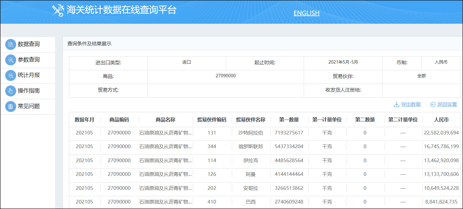Click the back arrow icon beside 返回设置
Viewport: 463px width, 209px height.
(433, 104)
